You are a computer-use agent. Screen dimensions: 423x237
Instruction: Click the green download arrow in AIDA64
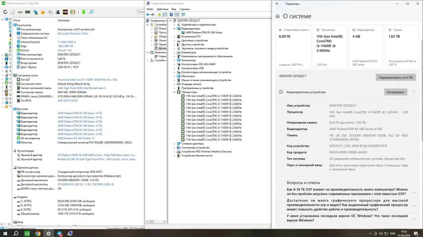[x=84, y=12]
